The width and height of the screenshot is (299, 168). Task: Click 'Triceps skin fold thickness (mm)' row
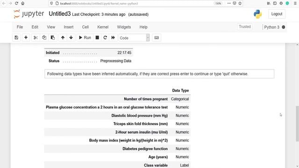tap(117, 124)
